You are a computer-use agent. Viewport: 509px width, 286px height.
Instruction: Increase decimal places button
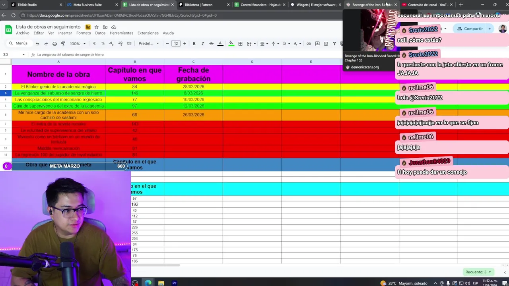tap(120, 44)
